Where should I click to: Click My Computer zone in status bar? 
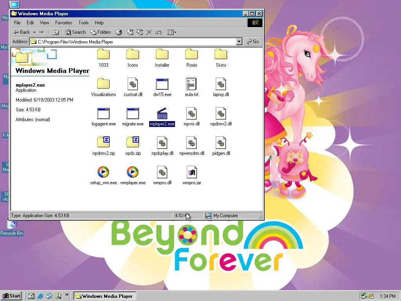[x=233, y=216]
